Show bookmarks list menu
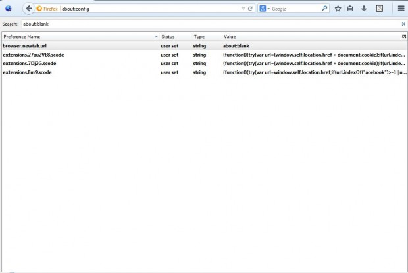The image size is (408, 273). (x=350, y=9)
